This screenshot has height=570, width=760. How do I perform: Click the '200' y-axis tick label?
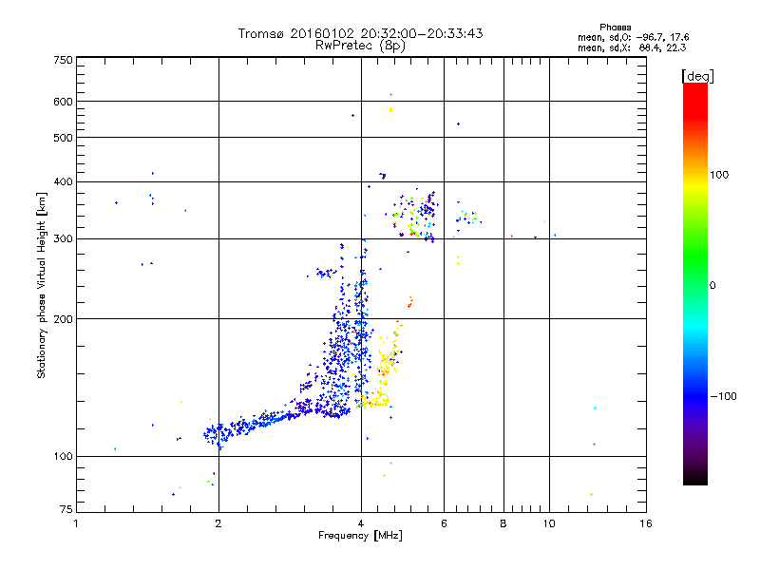click(63, 319)
